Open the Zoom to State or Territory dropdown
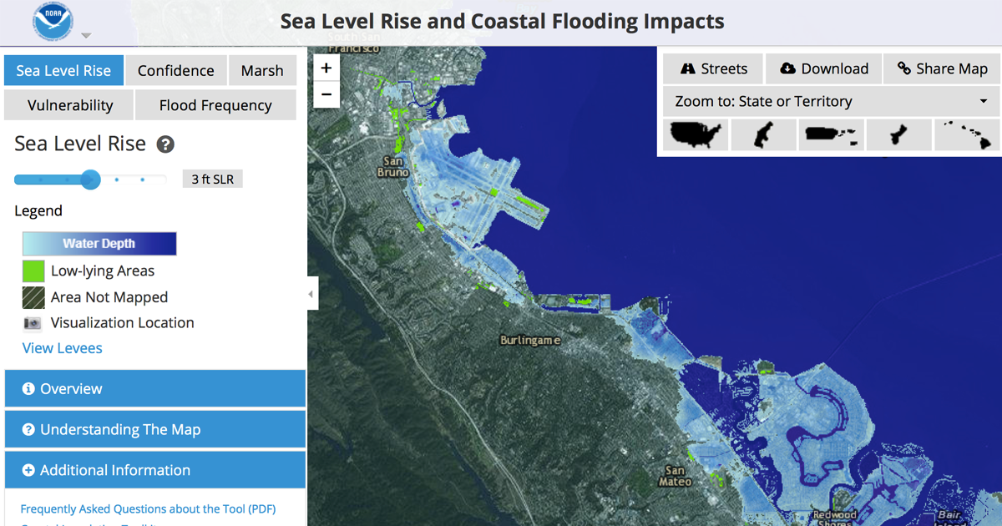This screenshot has height=526, width=1002. [831, 101]
